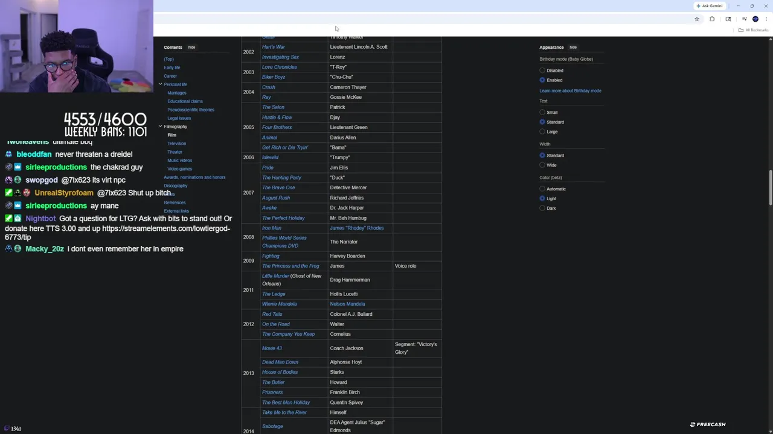Set Birthday mode to Disabled
Screen dimensions: 773x434
542,71
